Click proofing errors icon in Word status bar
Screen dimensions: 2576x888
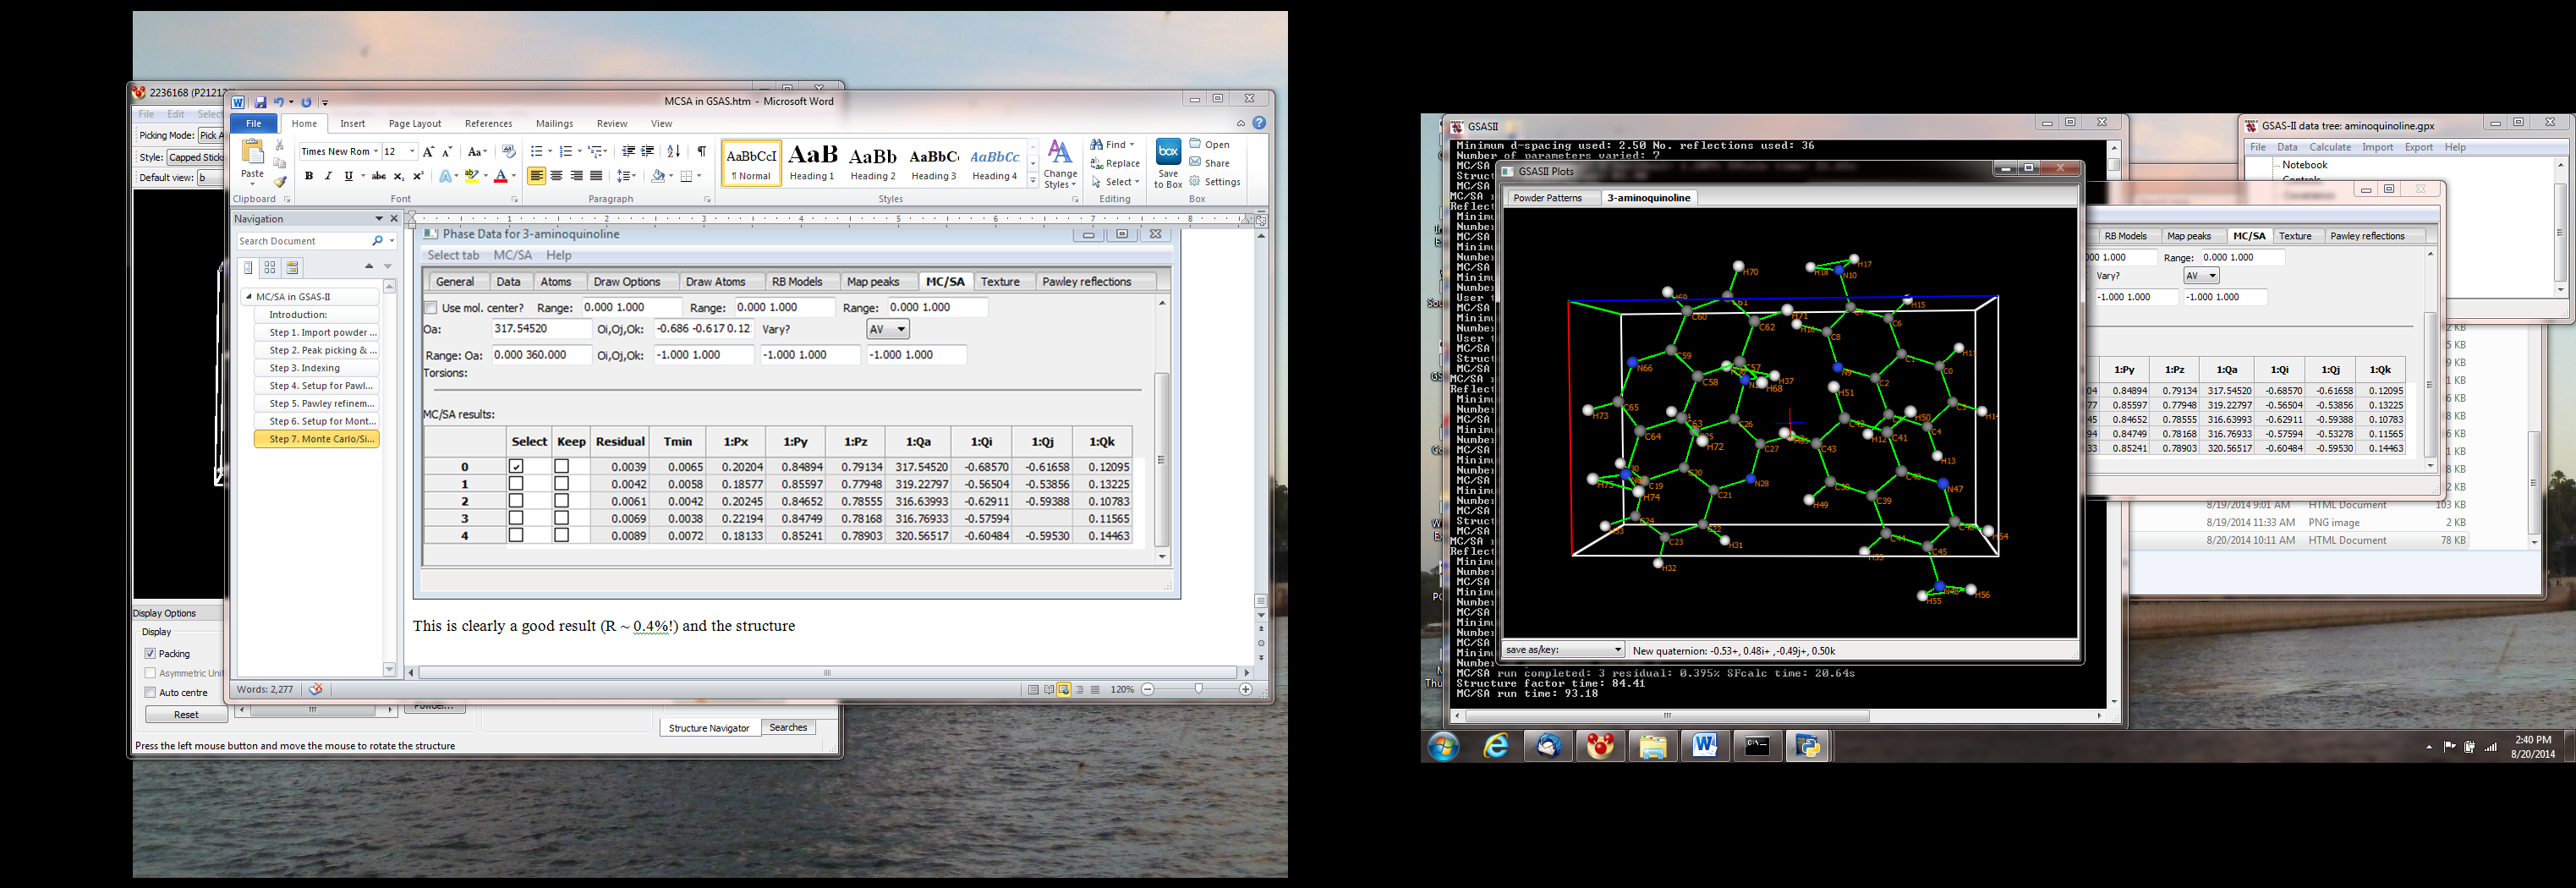[x=316, y=689]
